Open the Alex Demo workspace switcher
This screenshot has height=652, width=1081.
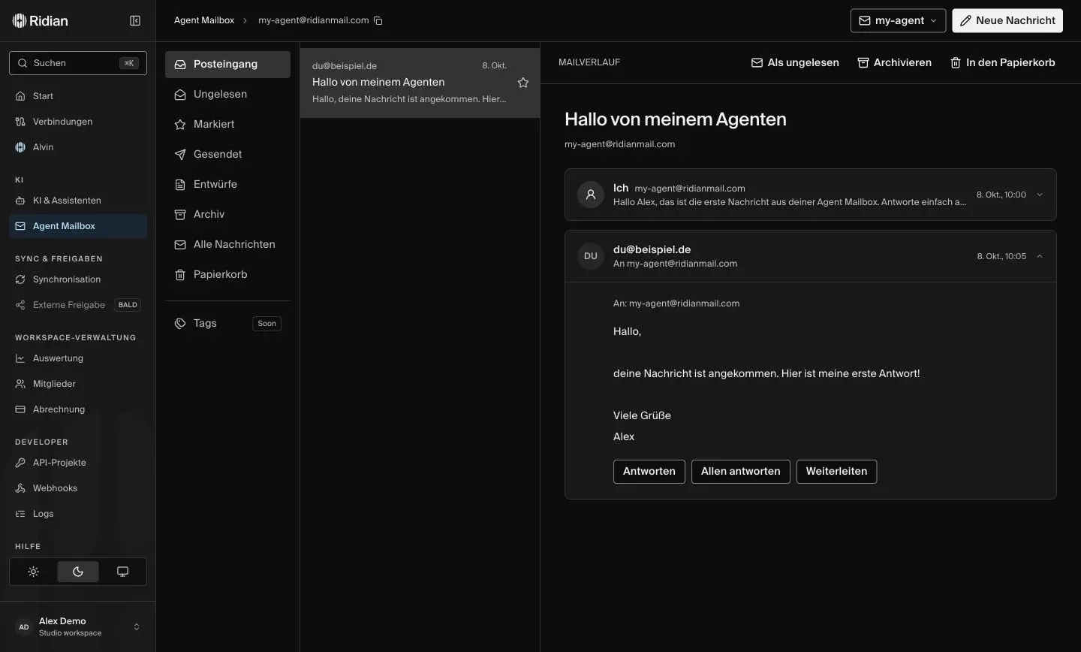[x=78, y=627]
